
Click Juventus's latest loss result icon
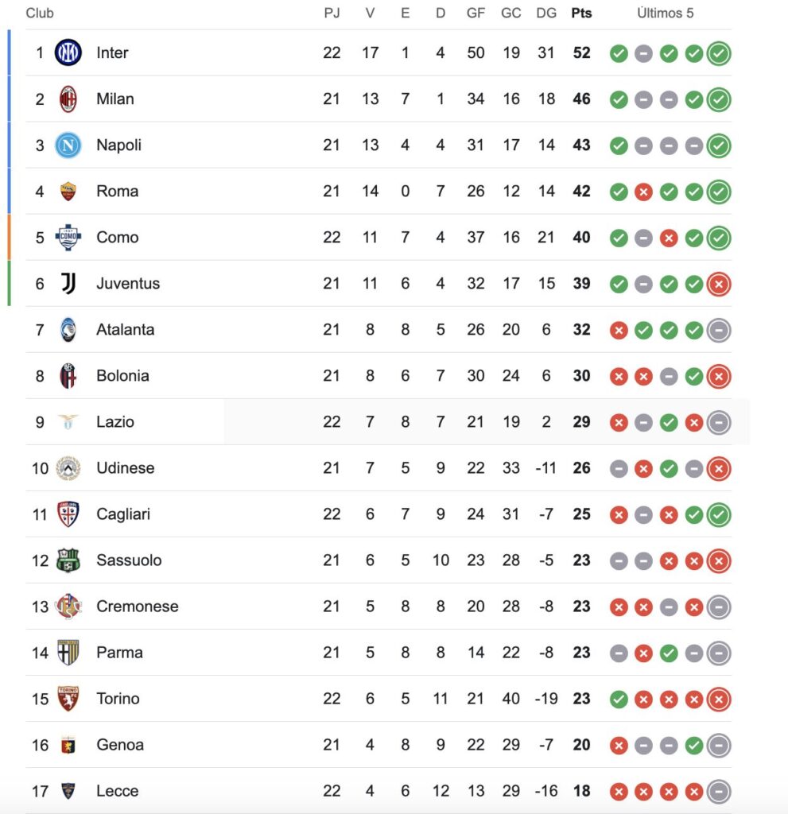(719, 284)
